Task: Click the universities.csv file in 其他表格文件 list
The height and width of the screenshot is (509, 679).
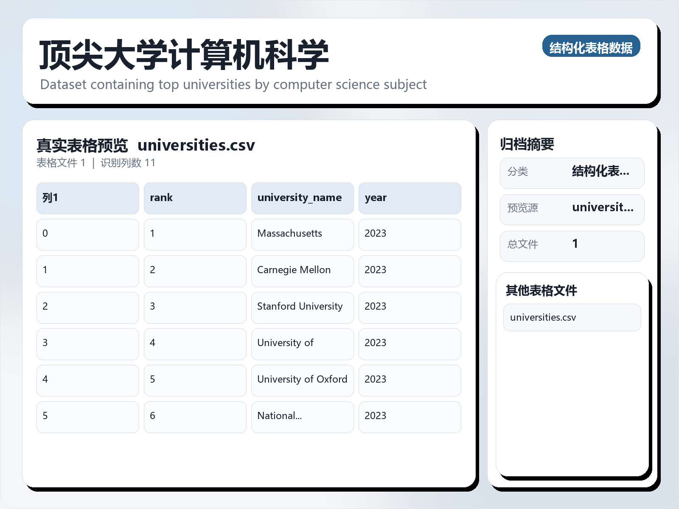Action: click(x=572, y=317)
